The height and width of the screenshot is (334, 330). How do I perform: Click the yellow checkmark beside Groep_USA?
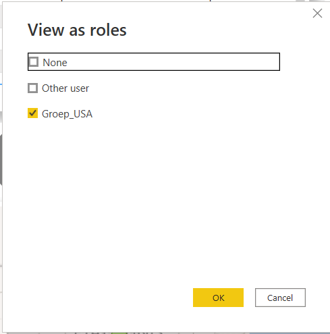pyautogui.click(x=32, y=113)
